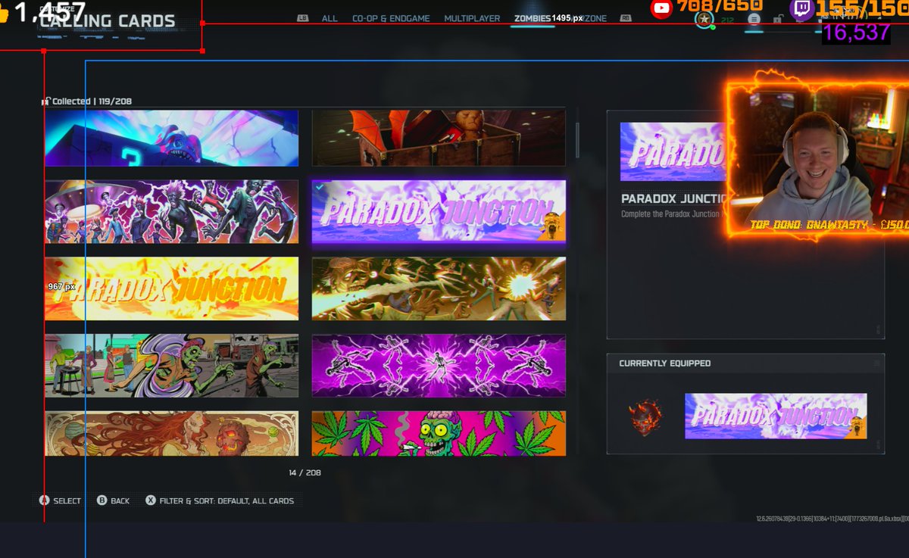909x558 pixels.
Task: Click the Complete the Paradox Junction description
Action: point(673,214)
